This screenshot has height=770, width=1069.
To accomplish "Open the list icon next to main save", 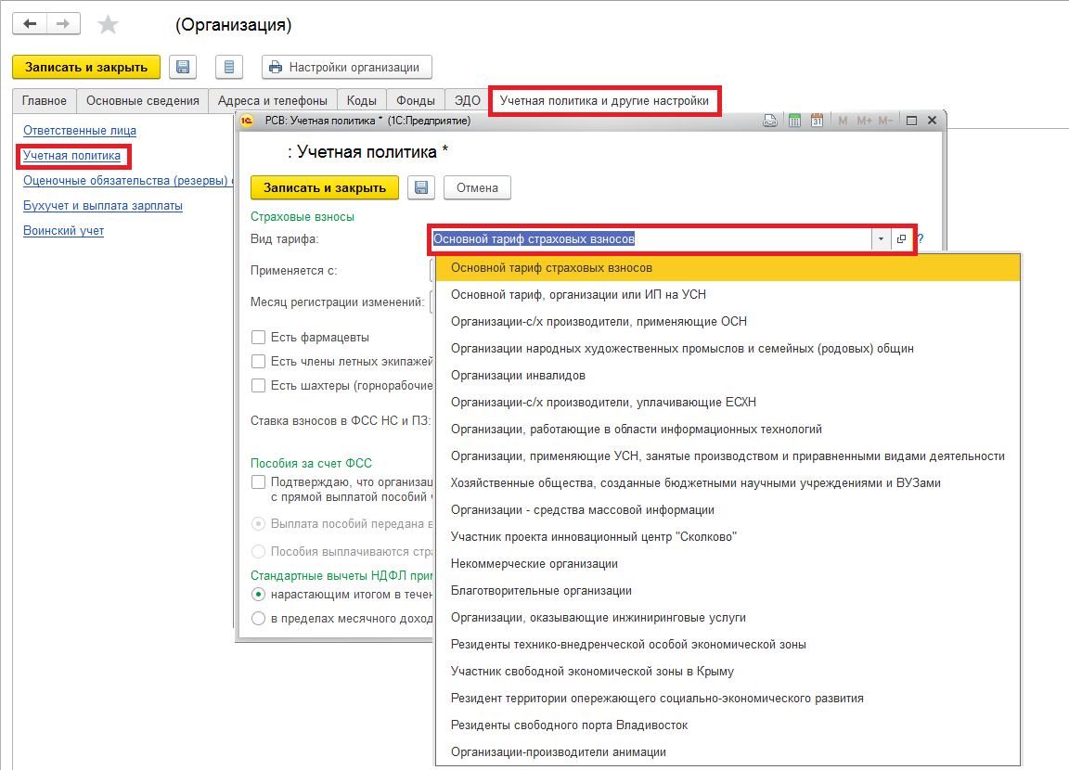I will (229, 67).
